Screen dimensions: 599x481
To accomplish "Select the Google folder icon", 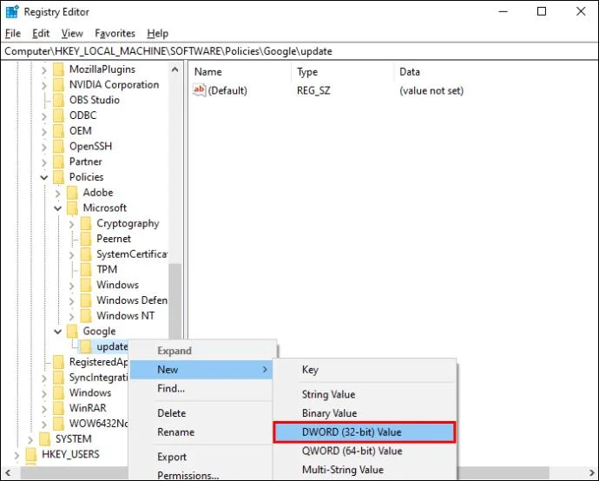I will click(72, 332).
